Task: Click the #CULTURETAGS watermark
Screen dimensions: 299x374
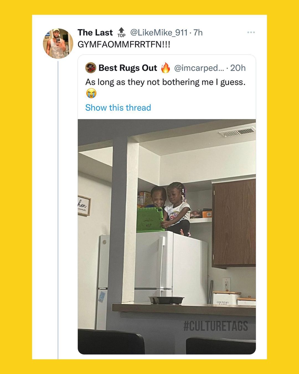Action: 216,326
